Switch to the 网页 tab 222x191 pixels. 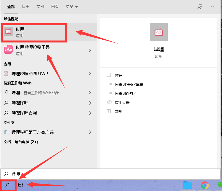point(55,6)
